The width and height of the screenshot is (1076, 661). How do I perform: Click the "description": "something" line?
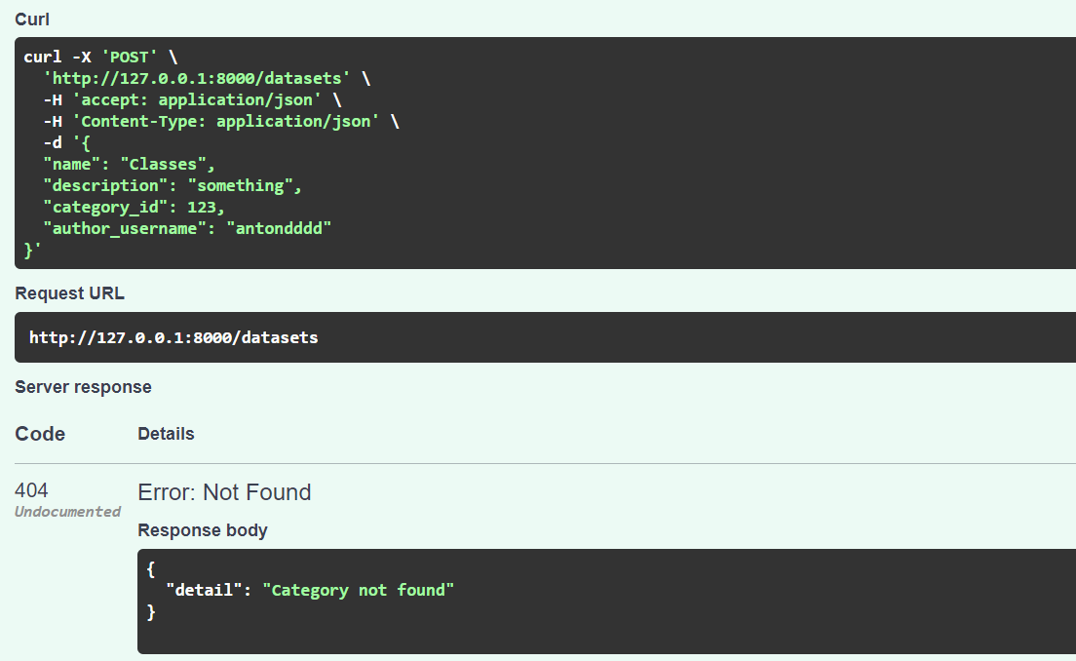[x=173, y=186]
